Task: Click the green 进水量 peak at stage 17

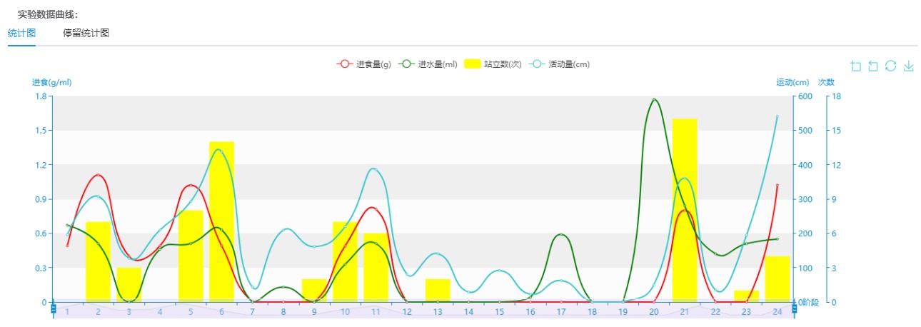Action: pos(561,234)
